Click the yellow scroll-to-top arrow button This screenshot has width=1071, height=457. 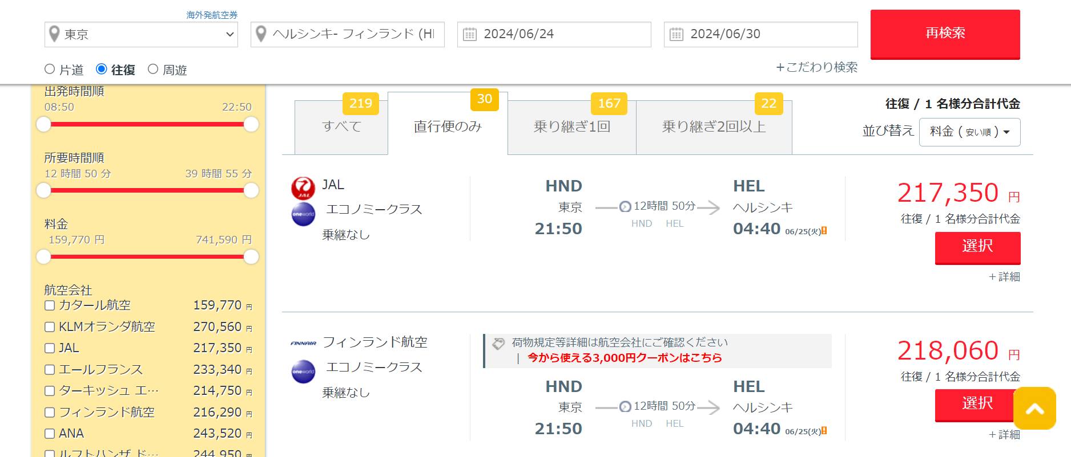tap(1034, 408)
